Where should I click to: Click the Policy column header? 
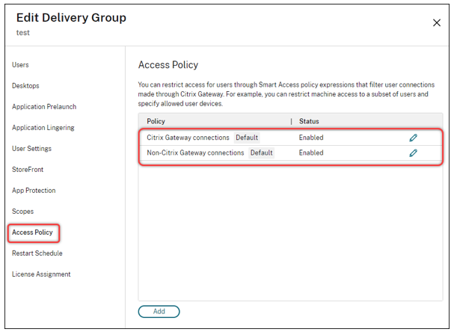pyautogui.click(x=156, y=121)
